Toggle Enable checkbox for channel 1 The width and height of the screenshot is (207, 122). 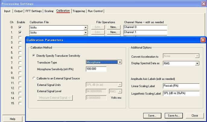[x=20, y=32]
